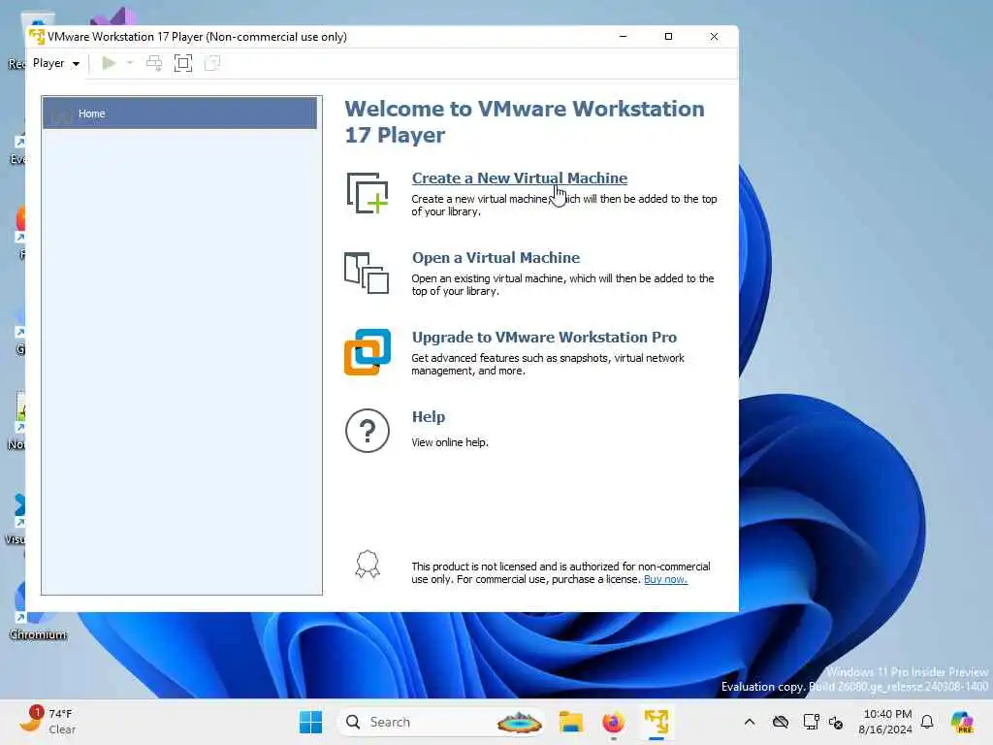The height and width of the screenshot is (745, 993).
Task: Click the Send Ctrl+Alt+Del toolbar icon
Action: [x=154, y=63]
